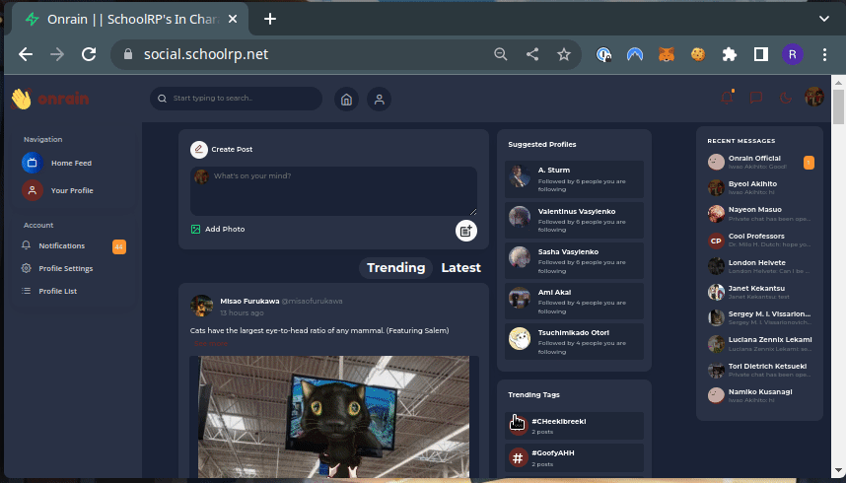Click the browser back arrow
This screenshot has height=483, width=846.
26,54
